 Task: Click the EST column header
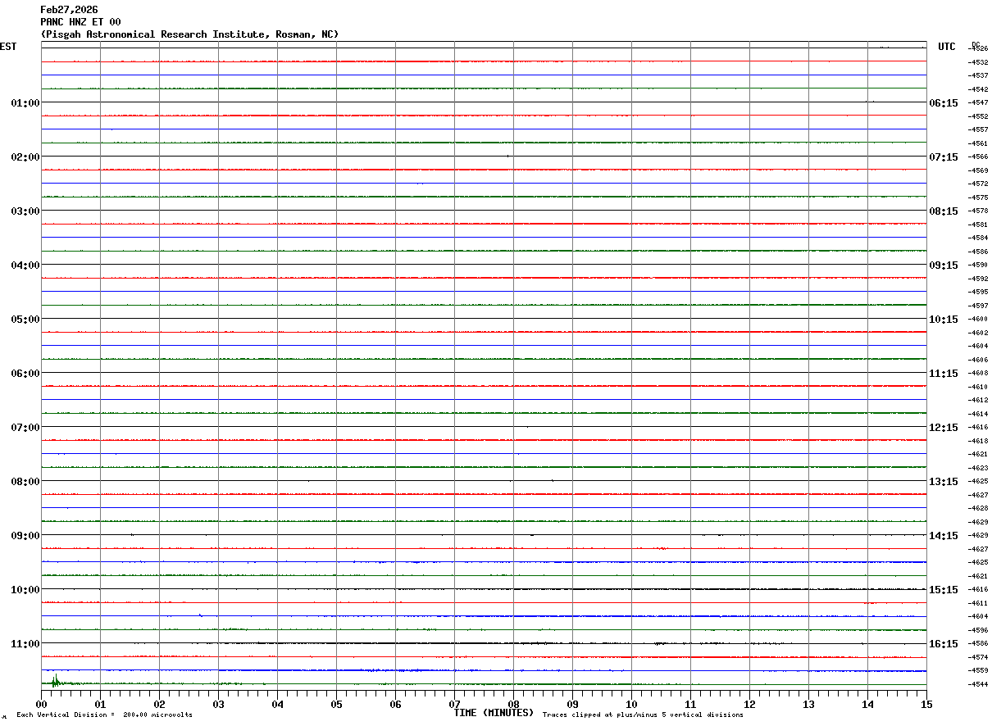[8, 47]
